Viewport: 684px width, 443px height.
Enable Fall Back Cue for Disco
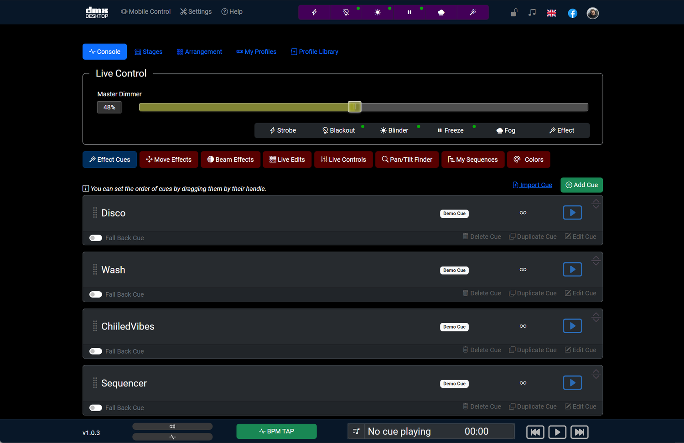pos(96,238)
